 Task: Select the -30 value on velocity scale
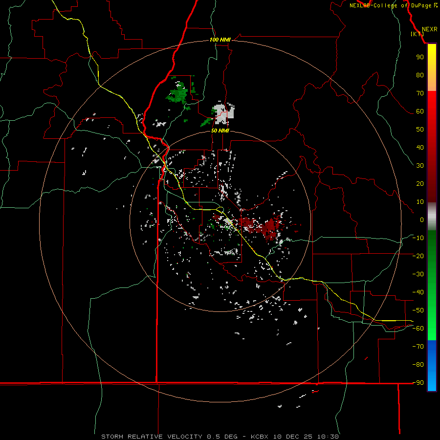coord(418,274)
